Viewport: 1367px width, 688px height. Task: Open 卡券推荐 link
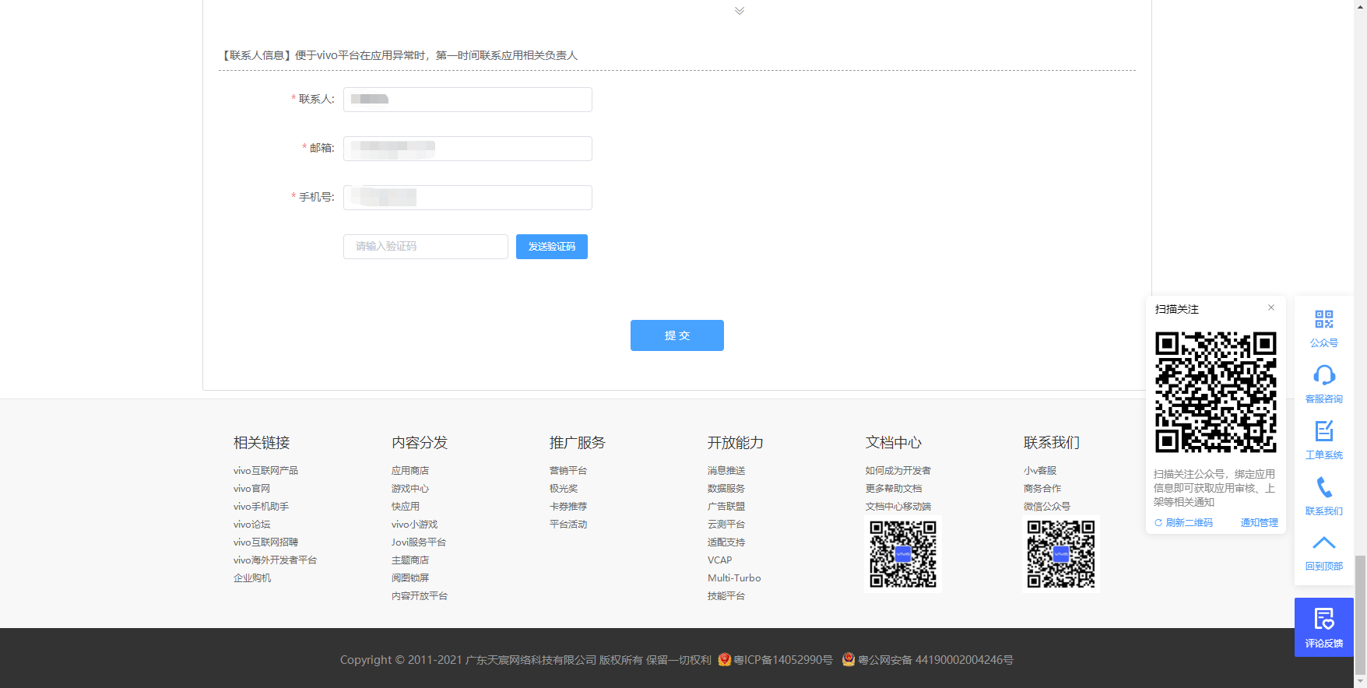coord(568,507)
